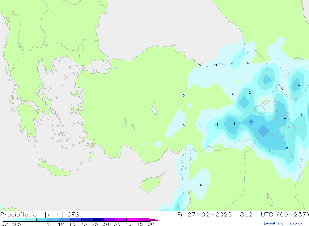Select the 0.5–1 mm legend color box

point(20,220)
